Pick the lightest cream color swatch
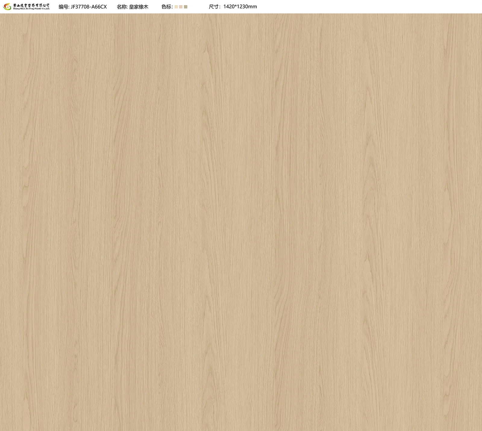 [x=176, y=7]
